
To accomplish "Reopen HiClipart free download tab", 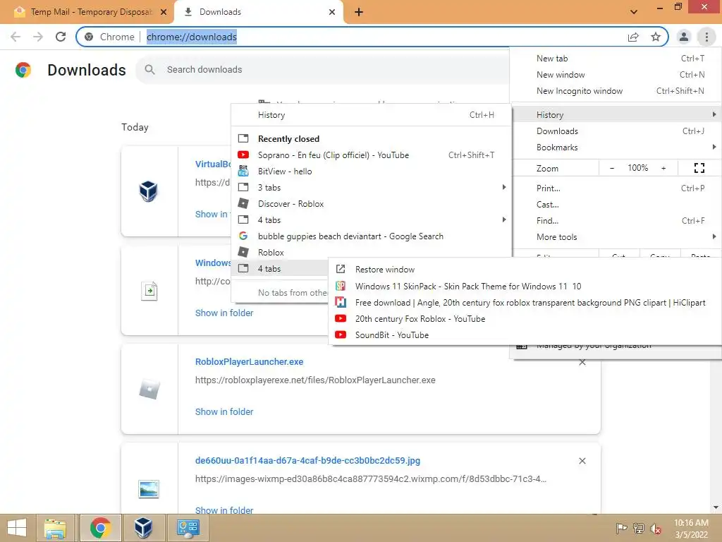I will click(x=525, y=302).
